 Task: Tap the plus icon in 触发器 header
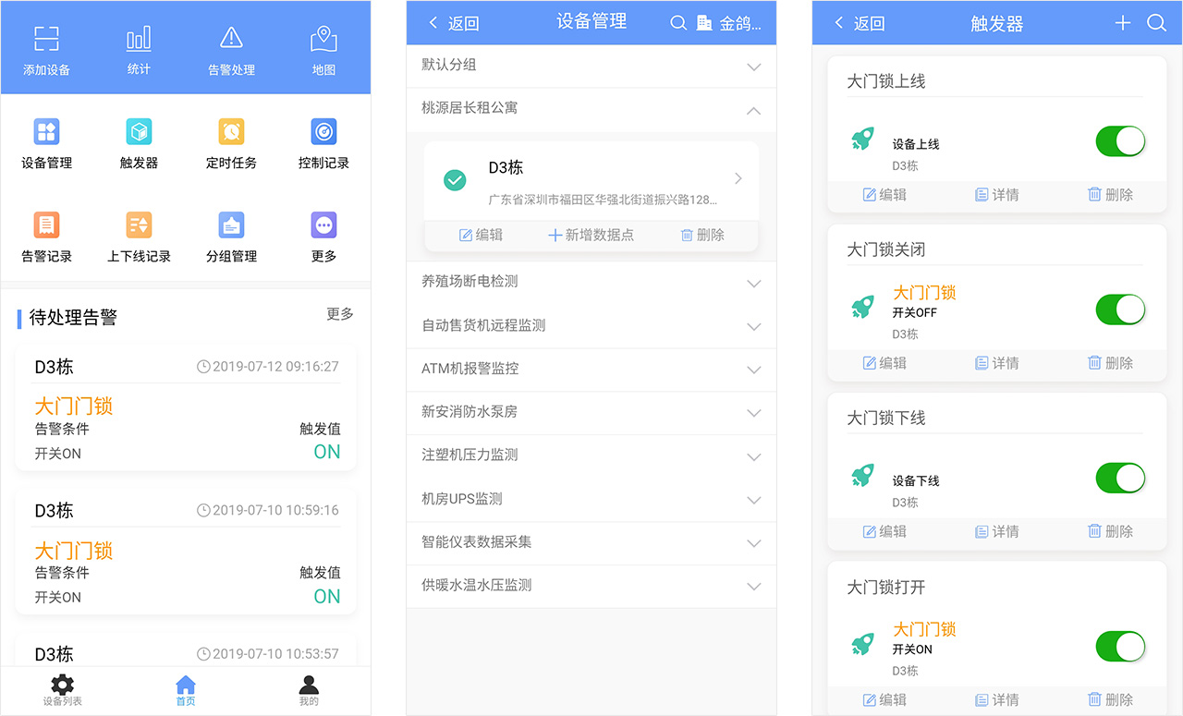[x=1123, y=23]
